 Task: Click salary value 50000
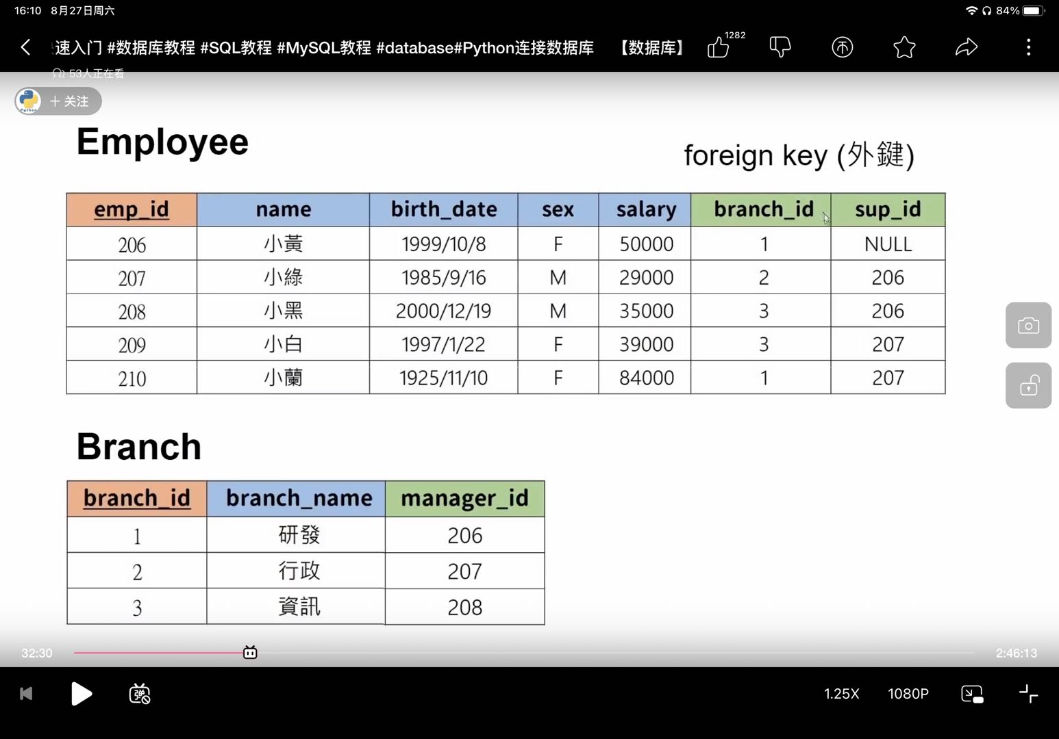(x=646, y=244)
